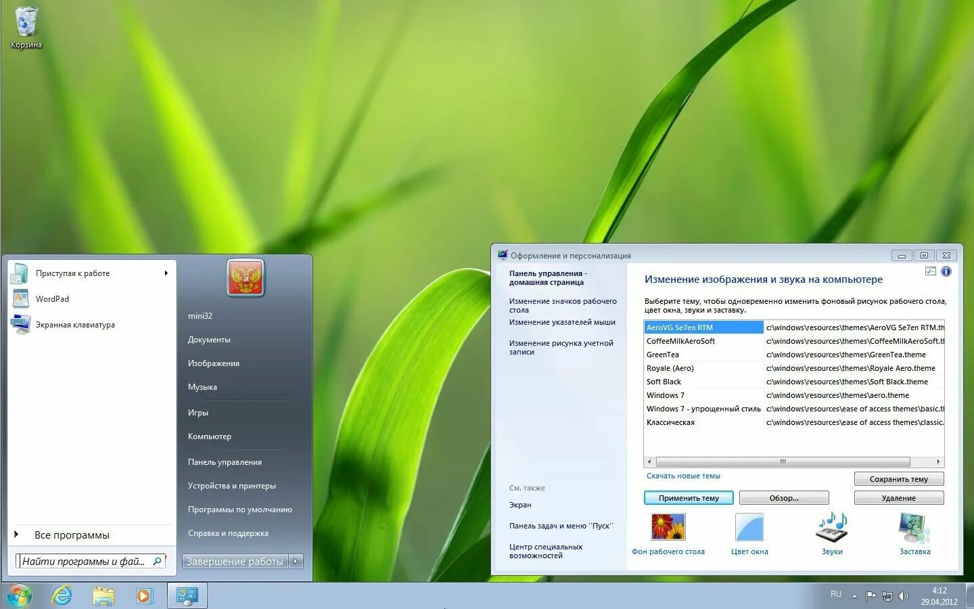Open Панель задач и меню "Пуск" link
Viewport: 974px width, 609px height.
(561, 526)
